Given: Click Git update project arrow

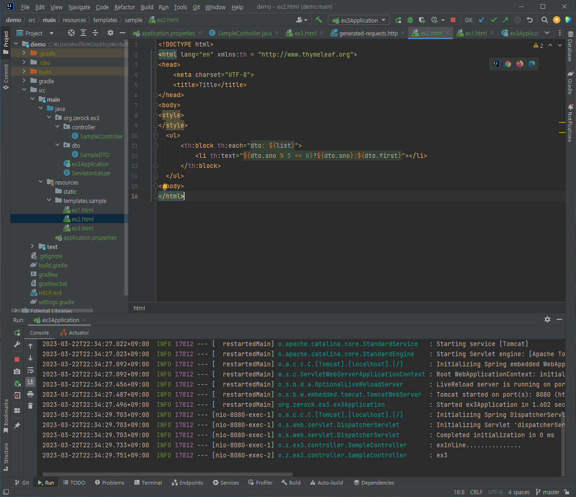Looking at the screenshot, I should 482,20.
